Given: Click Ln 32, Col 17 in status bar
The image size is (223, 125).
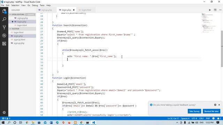Looking at the screenshot, I should pos(173,118).
